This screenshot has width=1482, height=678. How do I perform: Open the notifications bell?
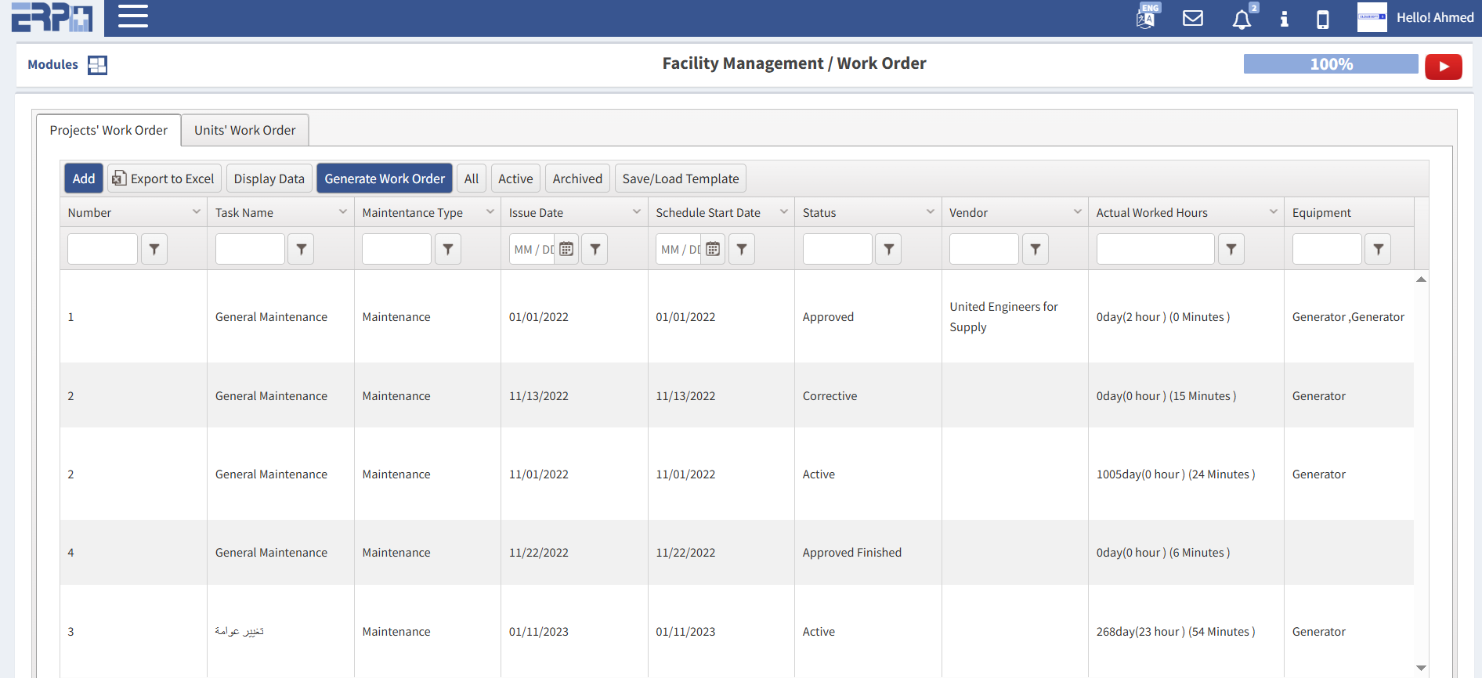1242,19
